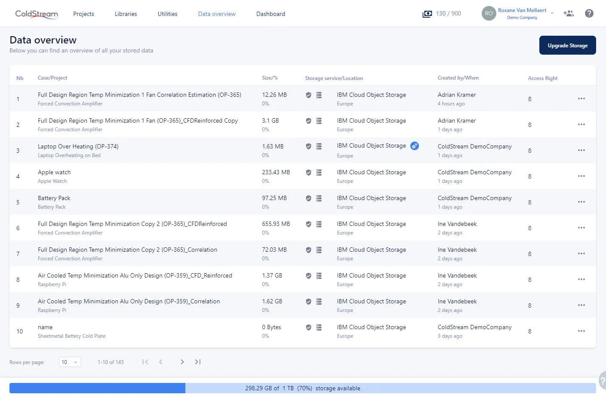Open the three-dot menu for row 1
The height and width of the screenshot is (398, 606).
(x=581, y=99)
